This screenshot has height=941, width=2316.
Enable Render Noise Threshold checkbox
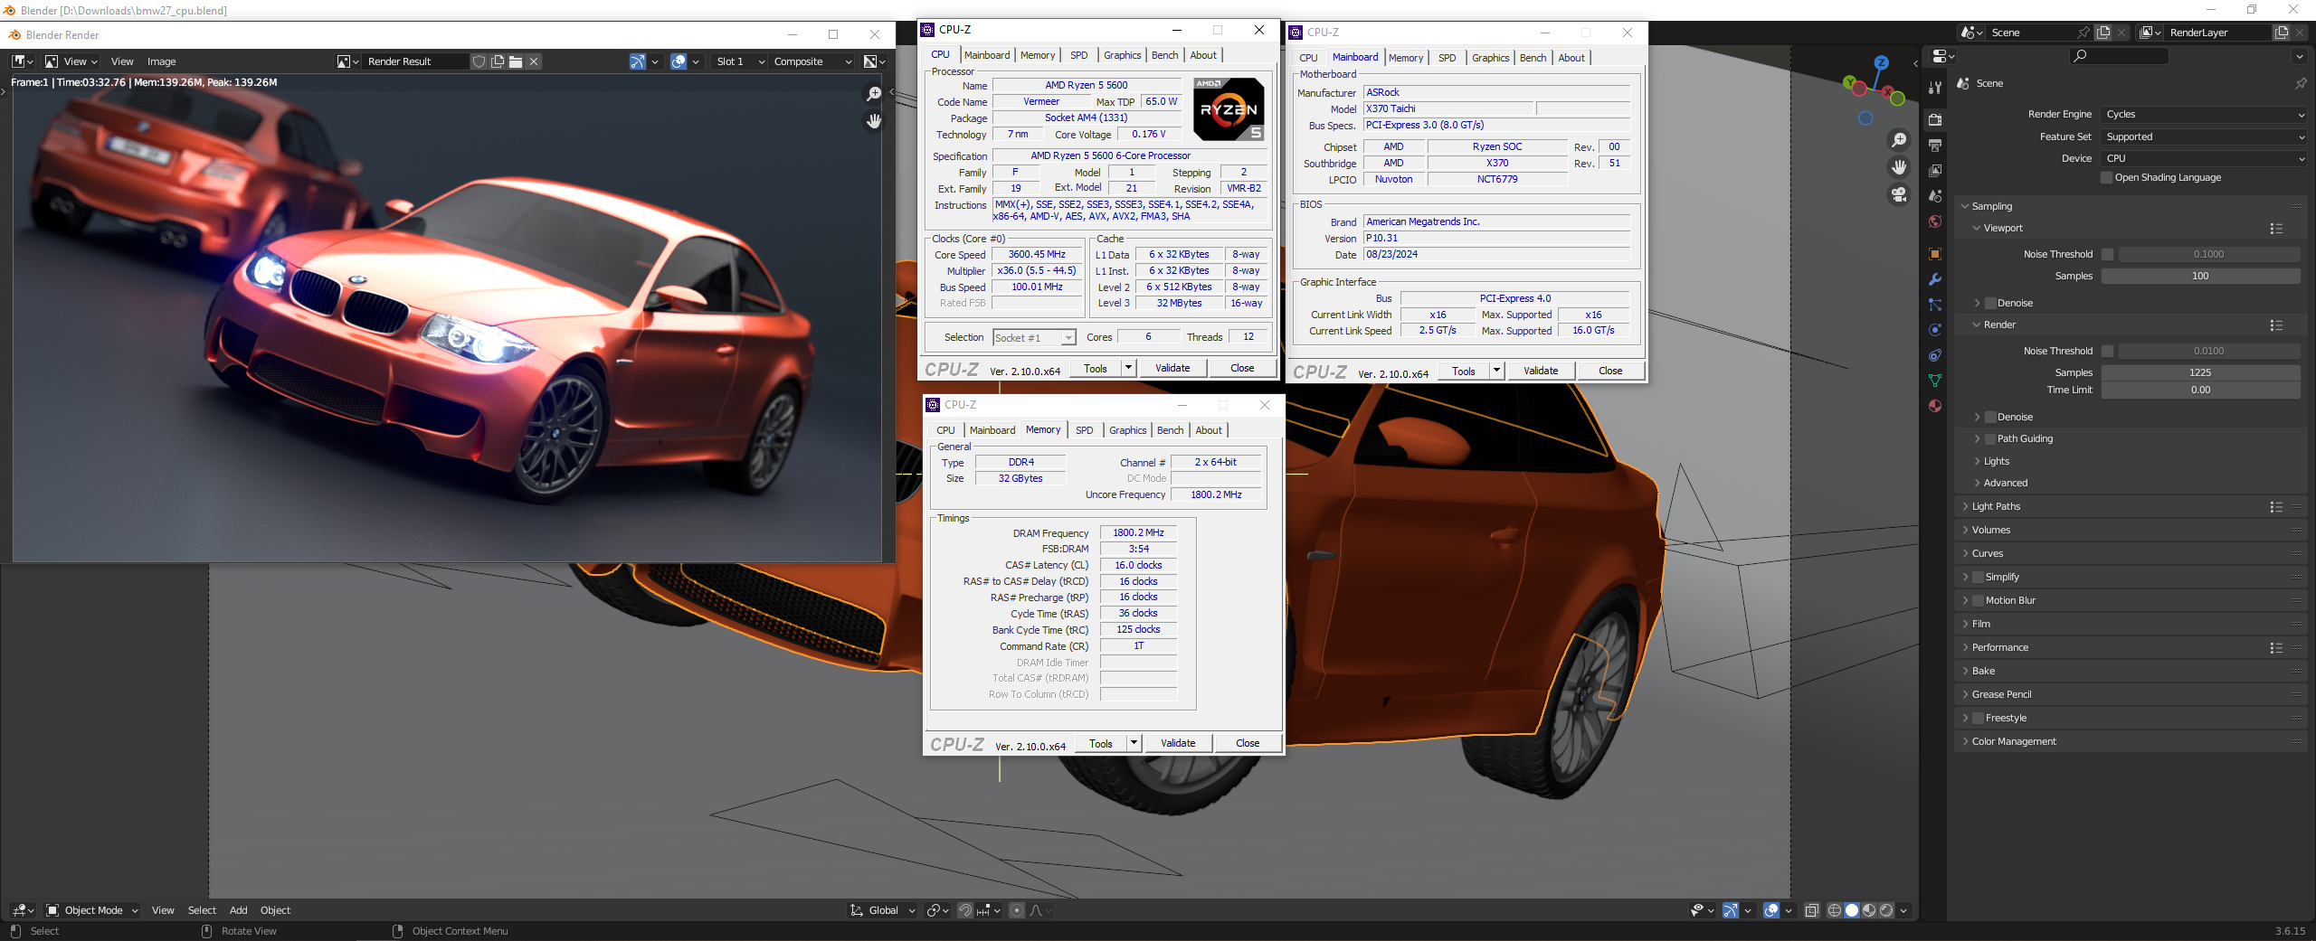click(2108, 352)
